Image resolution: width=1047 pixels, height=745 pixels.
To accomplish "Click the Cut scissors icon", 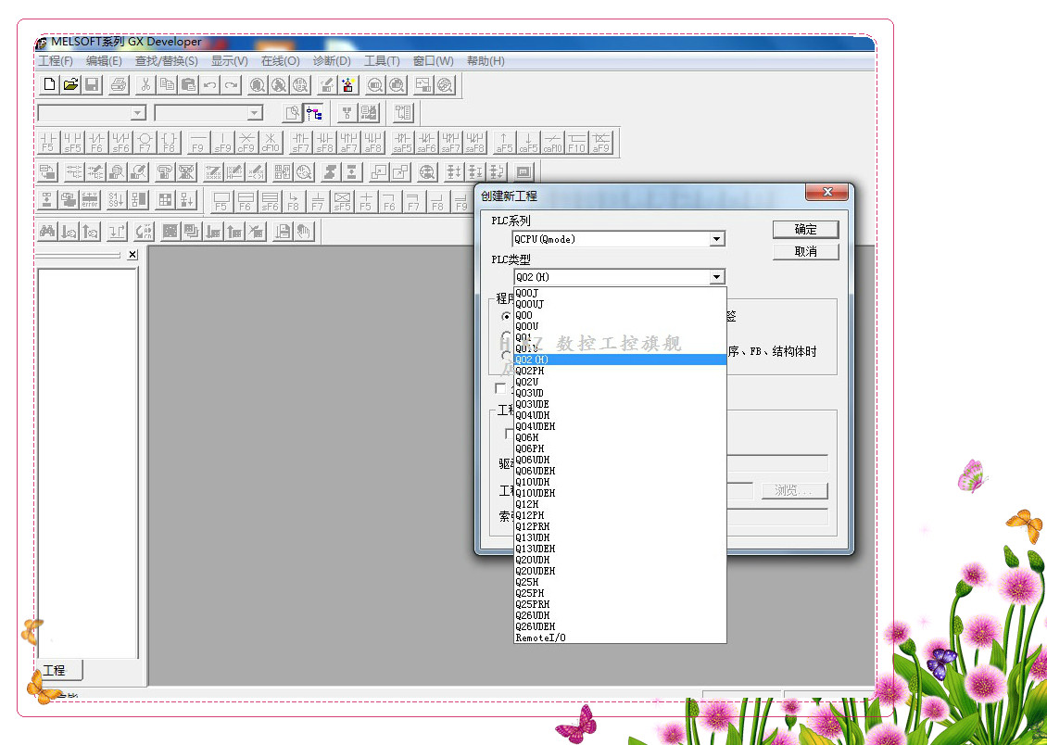I will 145,84.
